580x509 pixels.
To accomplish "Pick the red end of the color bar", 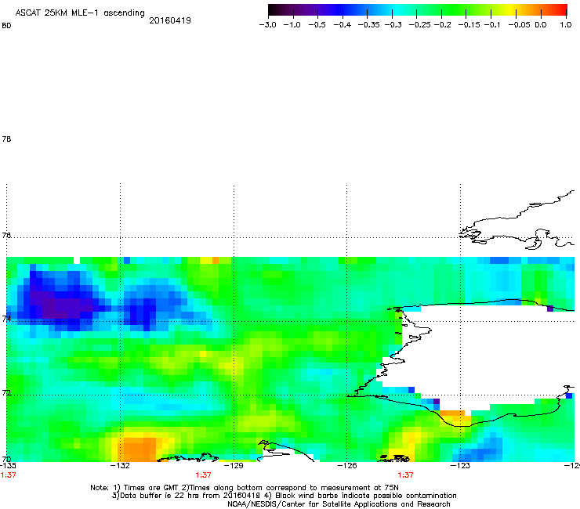I will (x=562, y=10).
